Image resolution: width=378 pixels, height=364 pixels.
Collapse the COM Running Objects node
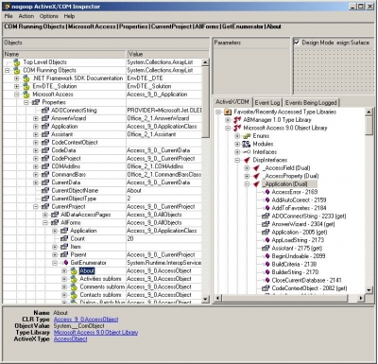tap(8, 70)
